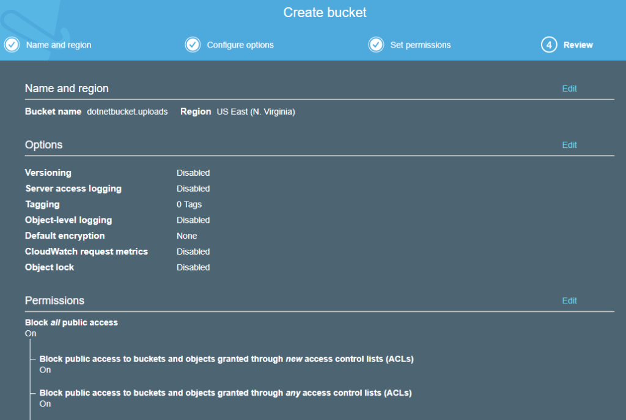Click the On value under any ACLs setting
Image resolution: width=626 pixels, height=420 pixels.
(45, 404)
